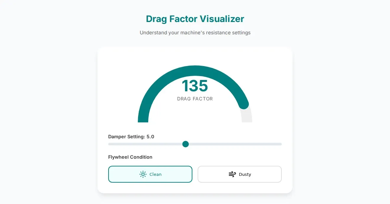Select the Clean flywheel condition

[150, 174]
